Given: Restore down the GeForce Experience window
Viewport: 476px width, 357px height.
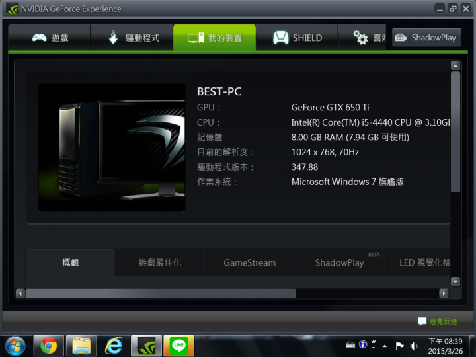Looking at the screenshot, I should tap(453, 9).
